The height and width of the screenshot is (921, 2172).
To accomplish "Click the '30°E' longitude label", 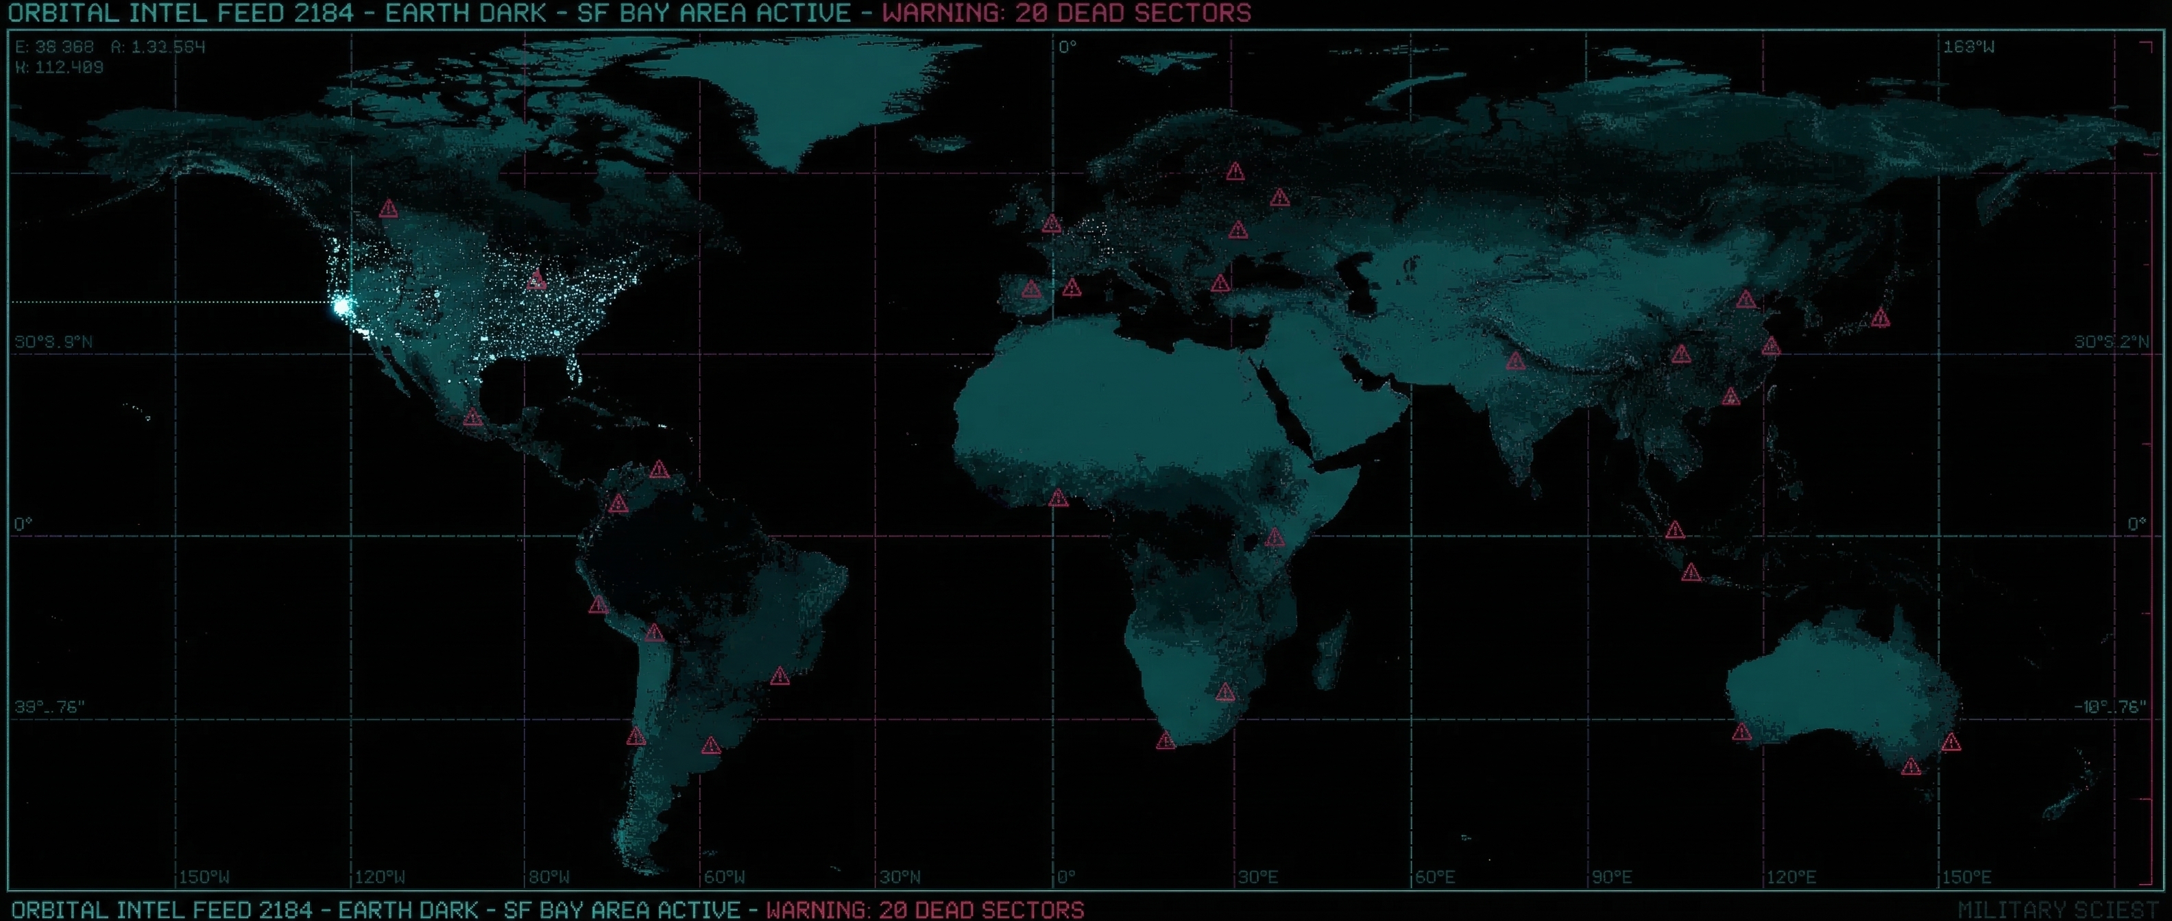I will (1258, 877).
